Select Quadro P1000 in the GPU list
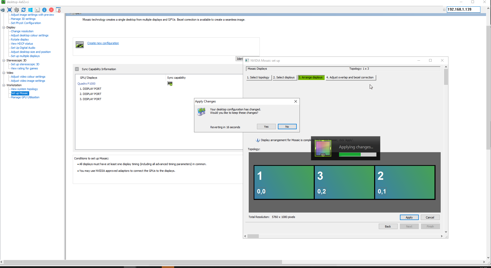Image resolution: width=491 pixels, height=268 pixels. (86, 84)
